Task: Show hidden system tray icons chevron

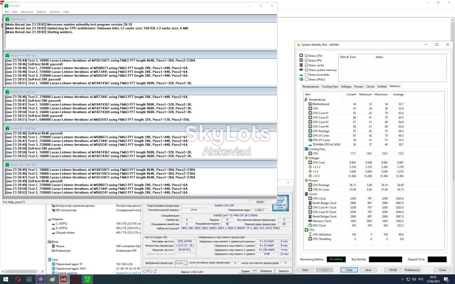Action: click(x=403, y=280)
